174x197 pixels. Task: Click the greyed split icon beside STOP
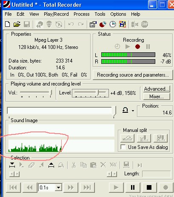click(135, 24)
